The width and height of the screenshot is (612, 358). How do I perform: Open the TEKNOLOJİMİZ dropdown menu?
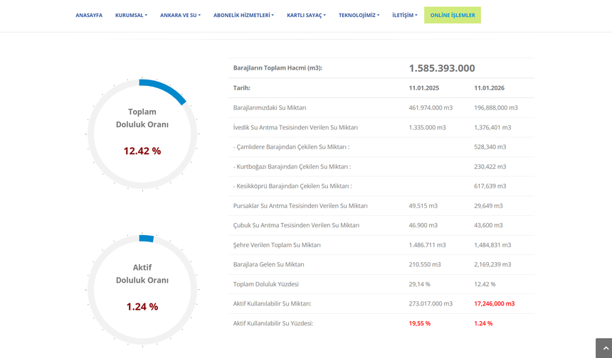[x=359, y=15]
